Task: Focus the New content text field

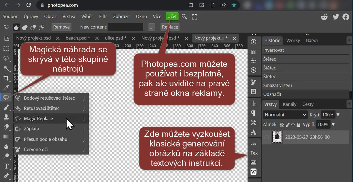Action: coord(126,27)
